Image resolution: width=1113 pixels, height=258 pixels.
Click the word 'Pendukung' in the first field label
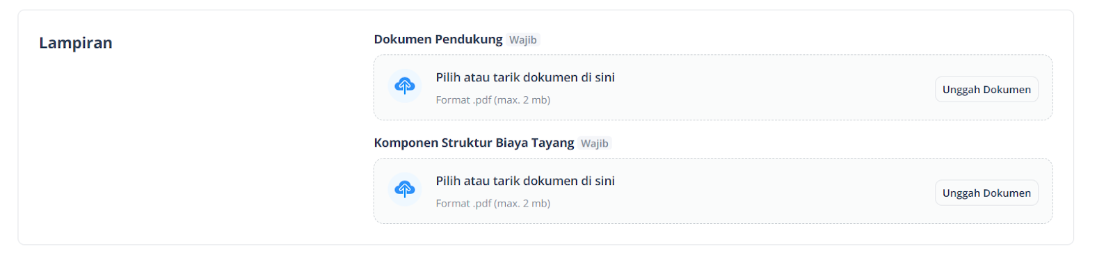pos(469,39)
